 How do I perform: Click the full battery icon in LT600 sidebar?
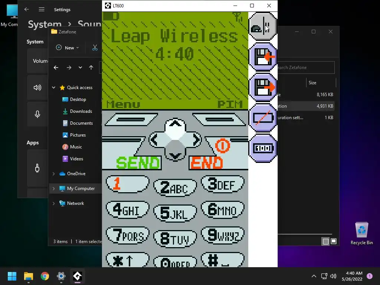[263, 148]
